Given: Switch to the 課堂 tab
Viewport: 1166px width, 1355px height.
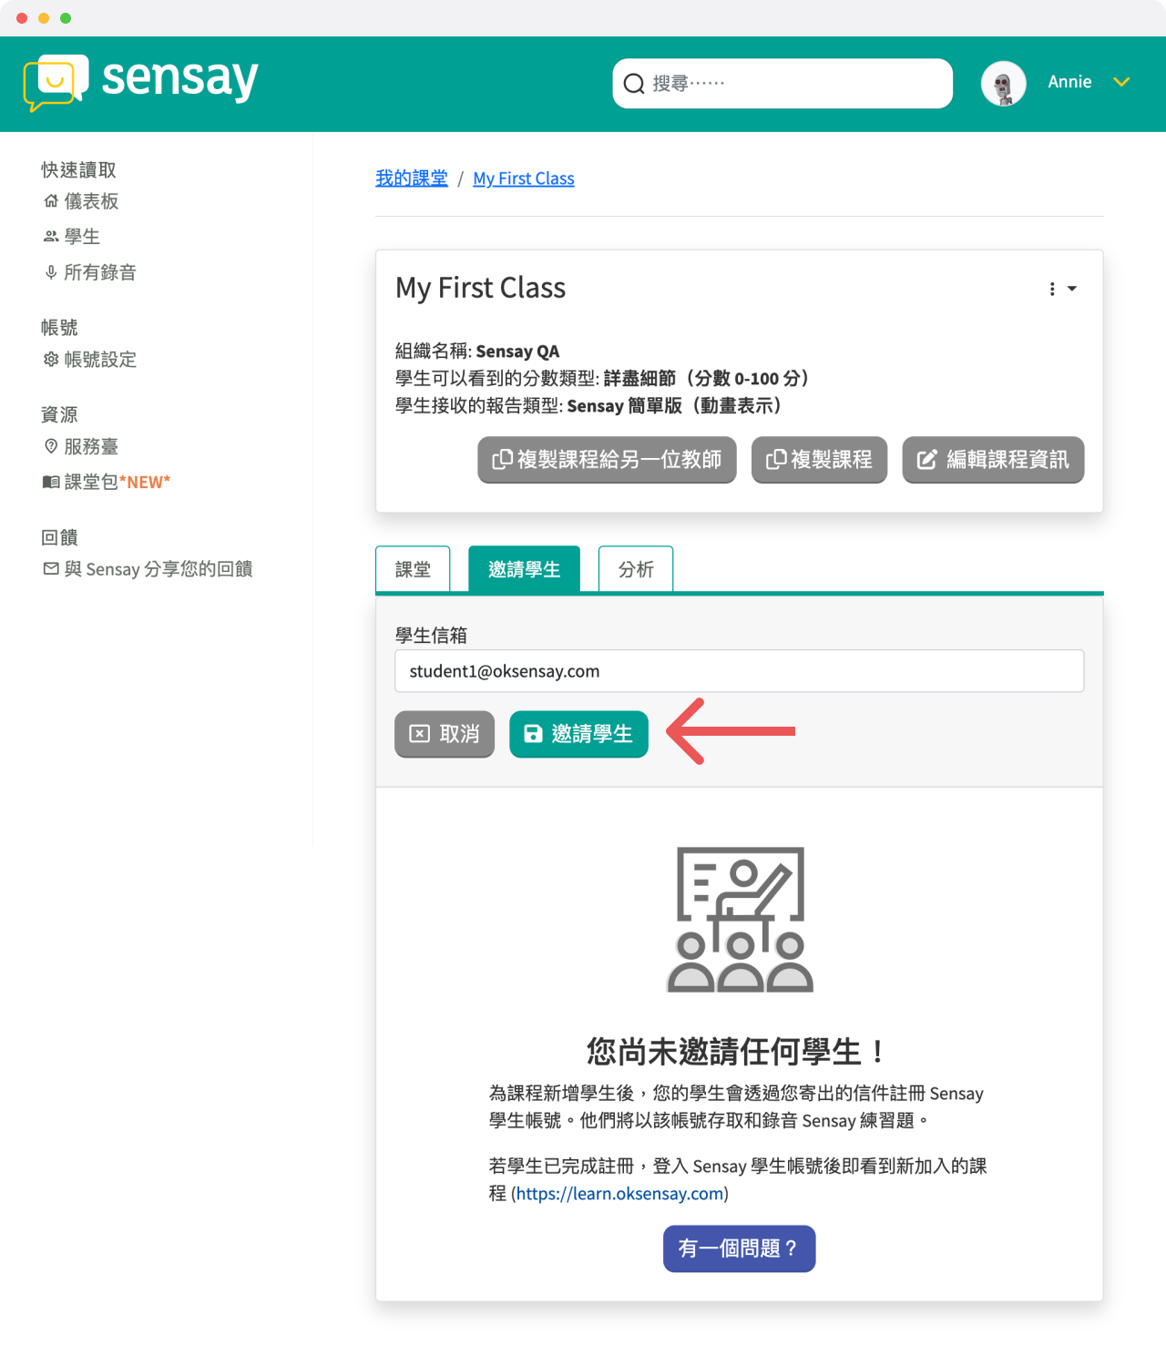Looking at the screenshot, I should (413, 569).
